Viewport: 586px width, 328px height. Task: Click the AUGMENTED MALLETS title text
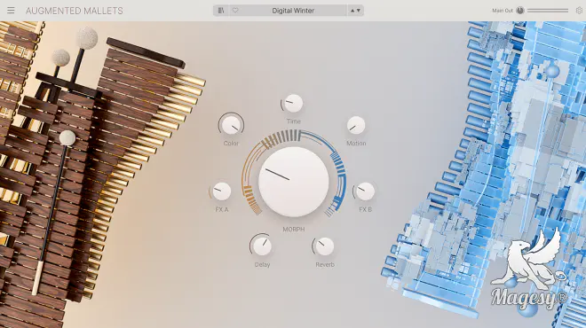pos(74,11)
